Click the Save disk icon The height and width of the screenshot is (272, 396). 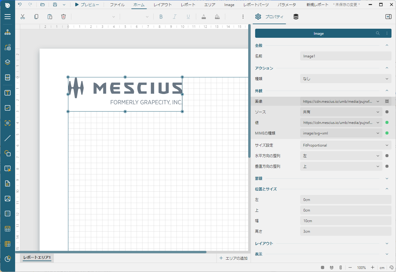55,5
